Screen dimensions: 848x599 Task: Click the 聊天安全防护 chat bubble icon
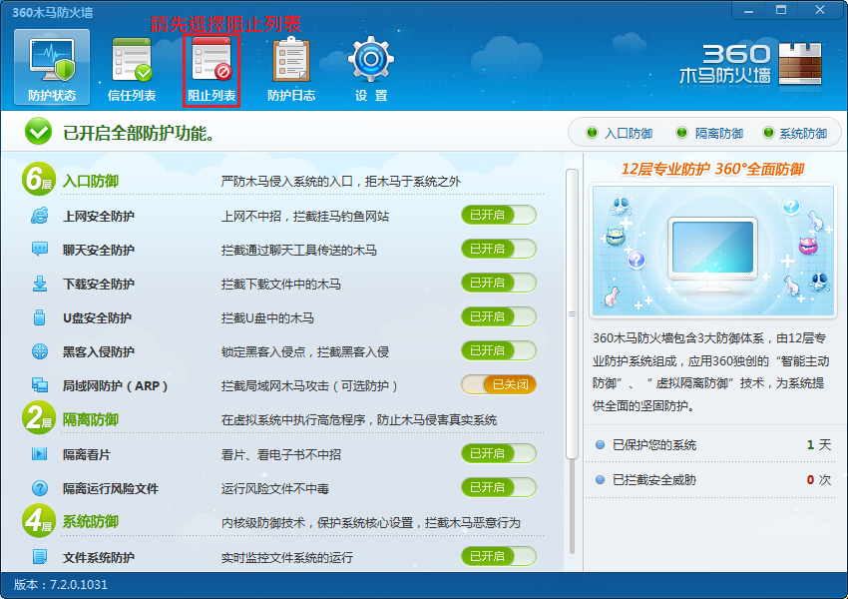[x=40, y=250]
